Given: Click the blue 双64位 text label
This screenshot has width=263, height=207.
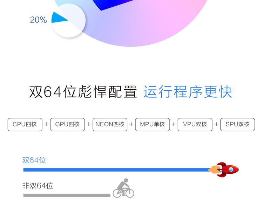Looking at the screenshot, I should pos(34,160).
